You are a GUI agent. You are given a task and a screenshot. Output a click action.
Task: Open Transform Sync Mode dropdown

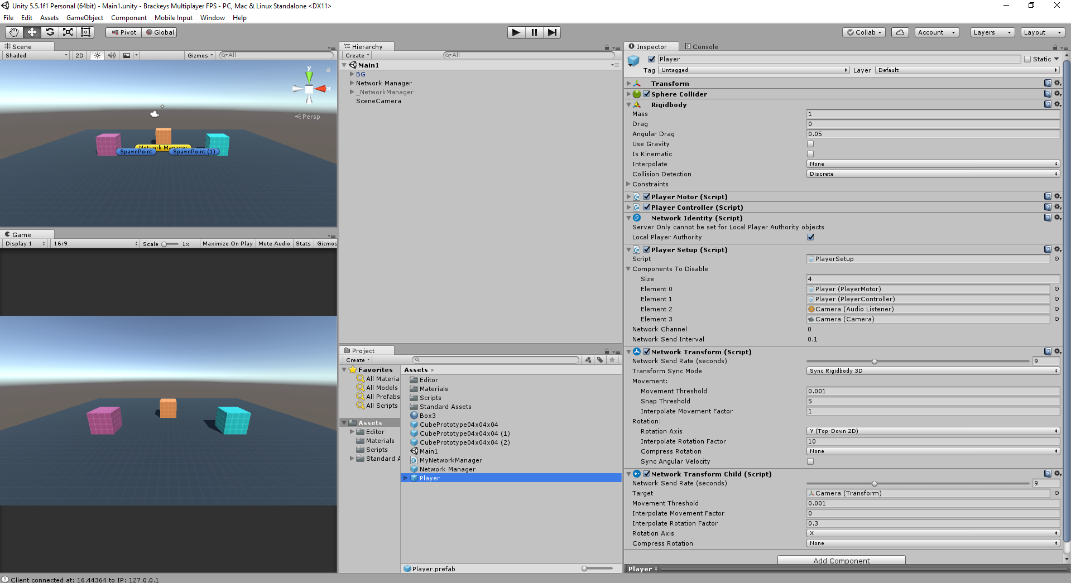pos(933,371)
